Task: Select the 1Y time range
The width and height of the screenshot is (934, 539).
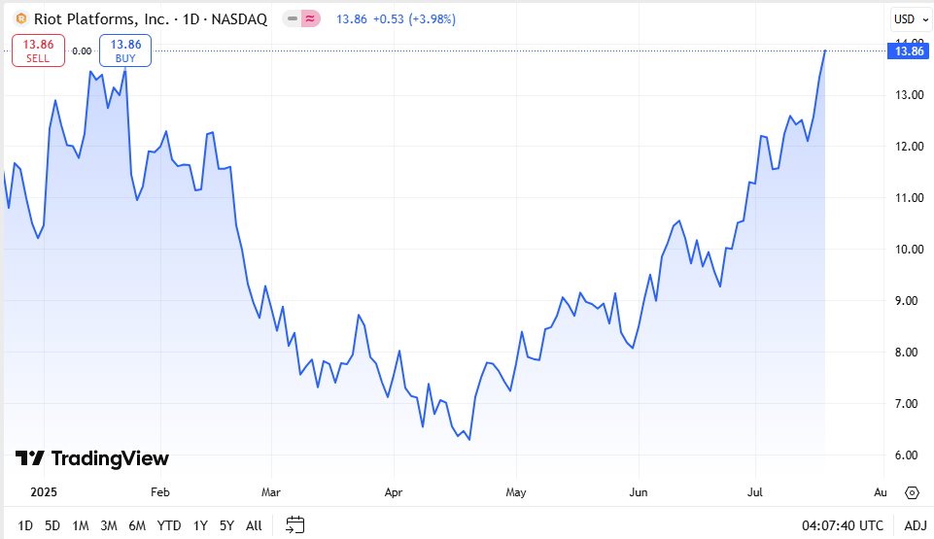Action: [200, 525]
